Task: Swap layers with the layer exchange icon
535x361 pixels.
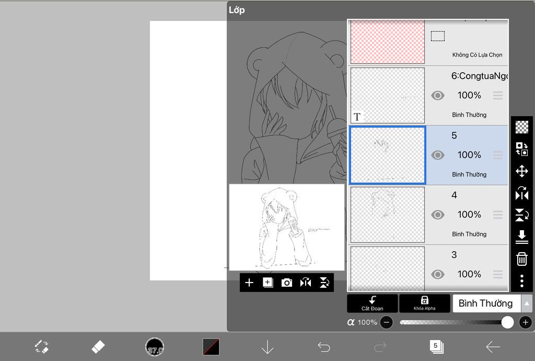Action: point(522,149)
